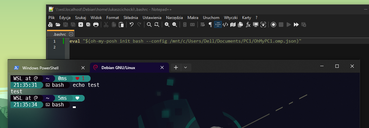Click the Copy toolbar icon

(114, 25)
